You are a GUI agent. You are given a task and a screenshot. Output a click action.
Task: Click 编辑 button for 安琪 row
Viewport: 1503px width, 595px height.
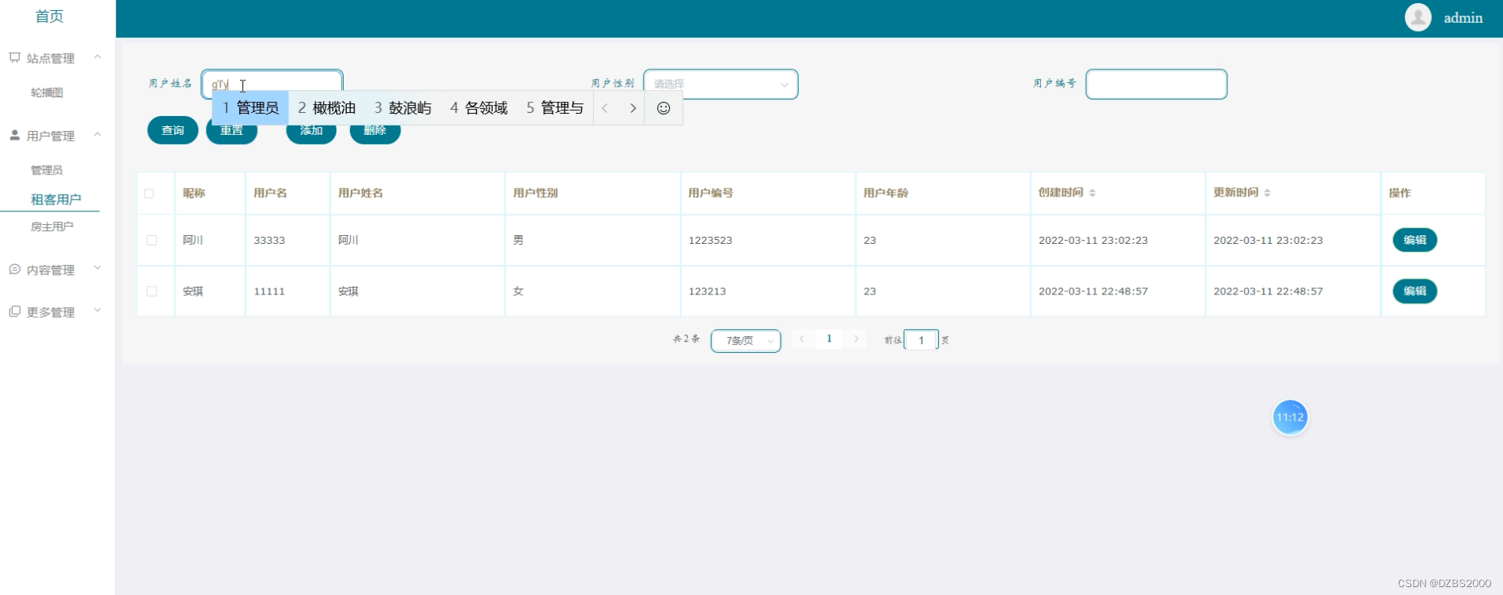click(x=1415, y=291)
